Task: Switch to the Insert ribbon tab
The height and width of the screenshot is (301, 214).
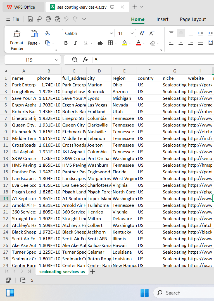Action: pyautogui.click(x=162, y=19)
